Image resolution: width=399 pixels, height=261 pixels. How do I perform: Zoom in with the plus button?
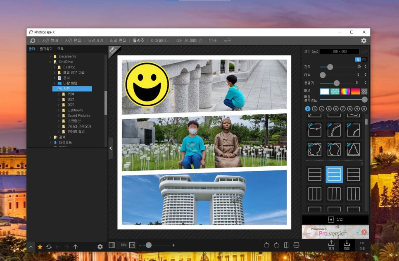[173, 245]
